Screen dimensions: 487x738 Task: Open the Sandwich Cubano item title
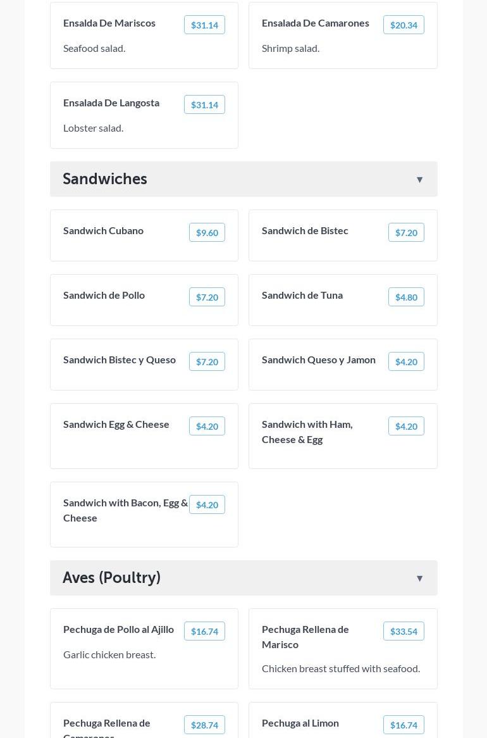(103, 230)
